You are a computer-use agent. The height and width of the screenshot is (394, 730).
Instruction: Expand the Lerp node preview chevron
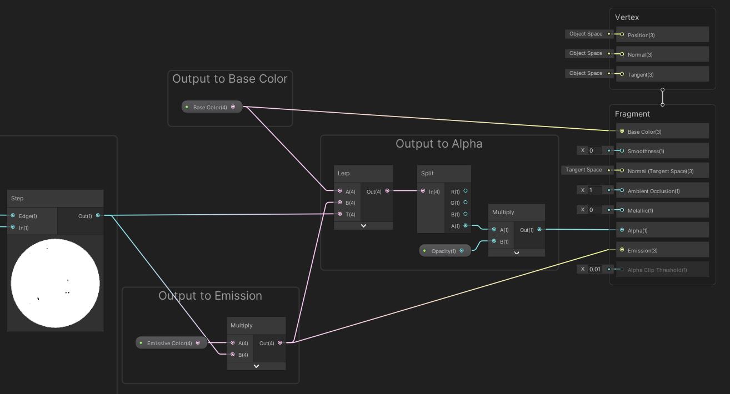[364, 226]
